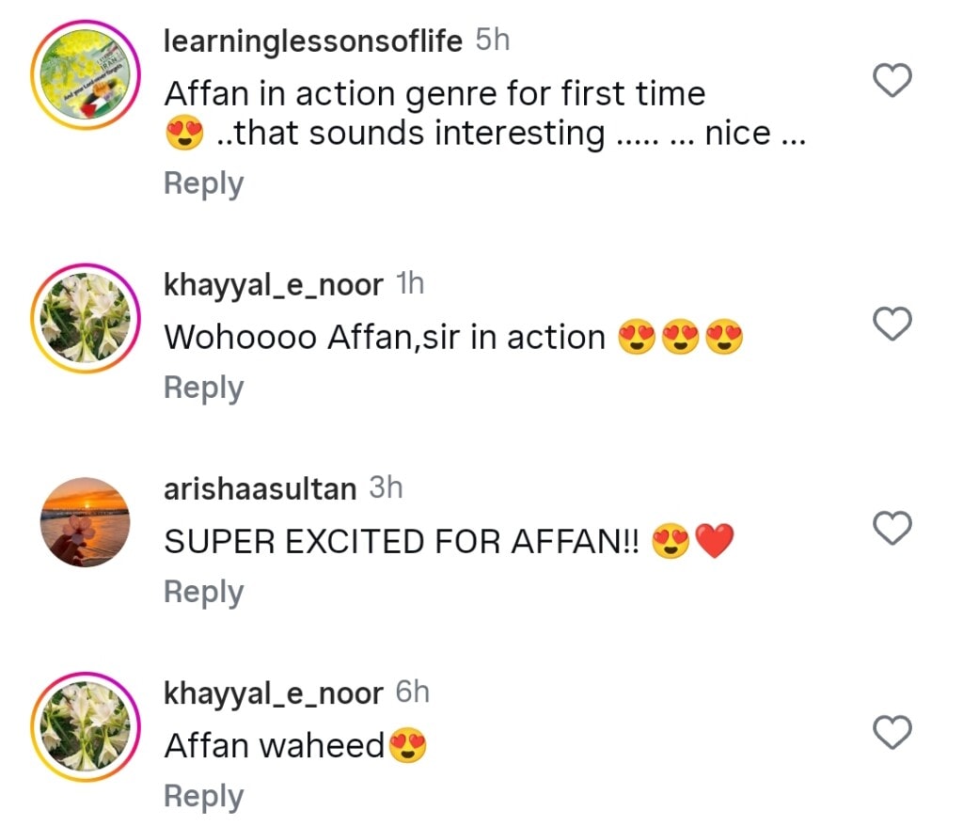Like the comment by learninglessonsoflife

[892, 83]
